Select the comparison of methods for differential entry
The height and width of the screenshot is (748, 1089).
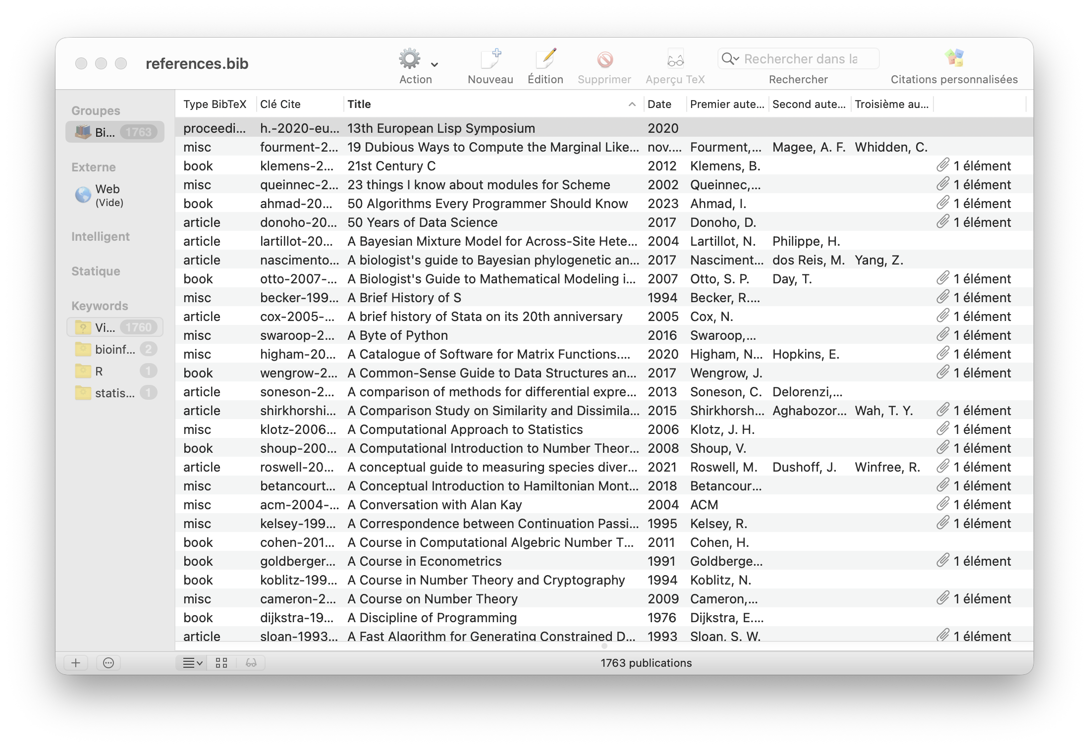pos(604,392)
